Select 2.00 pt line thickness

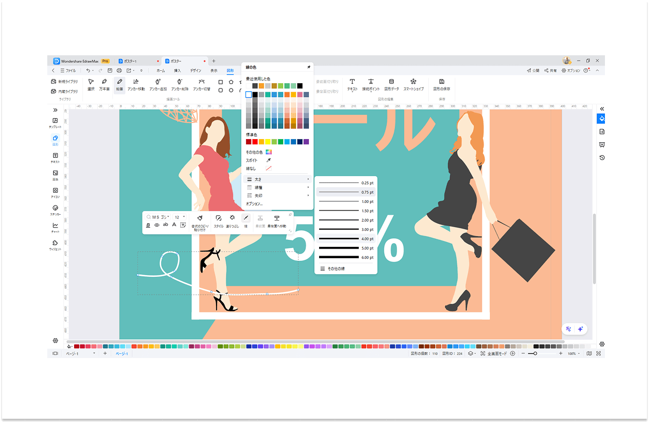click(345, 220)
